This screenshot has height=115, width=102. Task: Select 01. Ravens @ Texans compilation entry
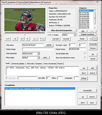coord(40,89)
